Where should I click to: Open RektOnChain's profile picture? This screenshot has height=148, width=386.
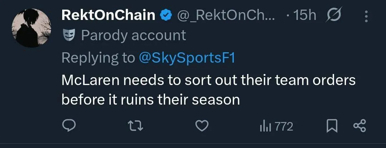(x=31, y=28)
